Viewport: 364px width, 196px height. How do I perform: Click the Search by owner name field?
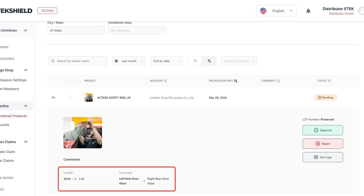[x=78, y=61]
